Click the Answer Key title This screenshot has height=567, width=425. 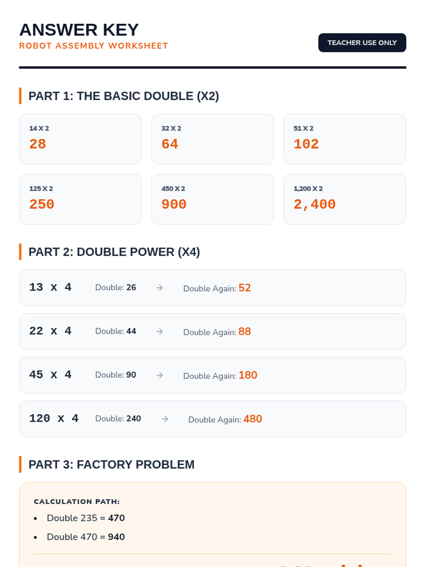click(x=79, y=30)
